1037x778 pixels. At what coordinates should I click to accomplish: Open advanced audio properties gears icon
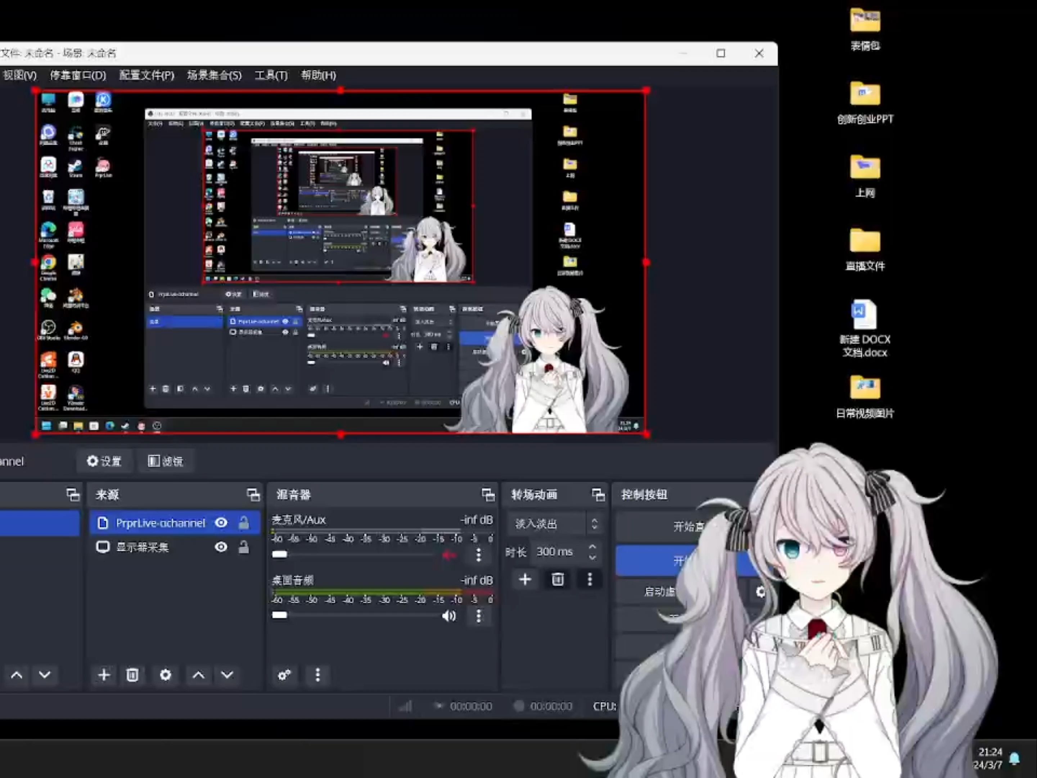point(284,675)
